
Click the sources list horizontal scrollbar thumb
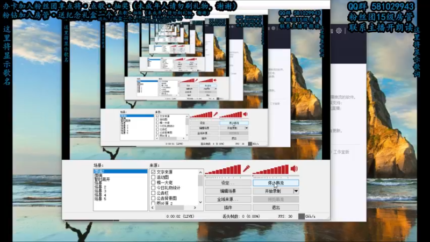(169, 208)
